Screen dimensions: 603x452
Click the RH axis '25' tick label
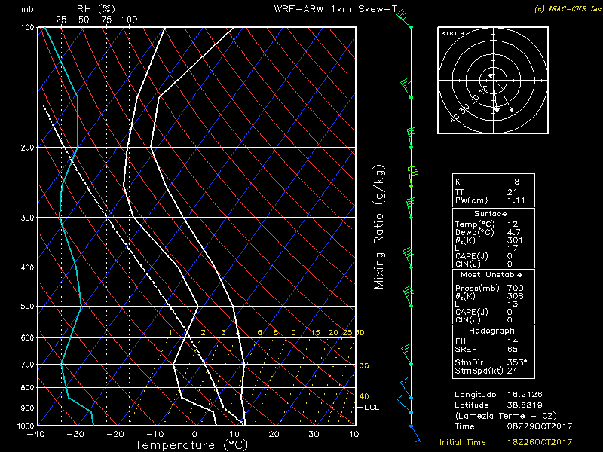61,20
